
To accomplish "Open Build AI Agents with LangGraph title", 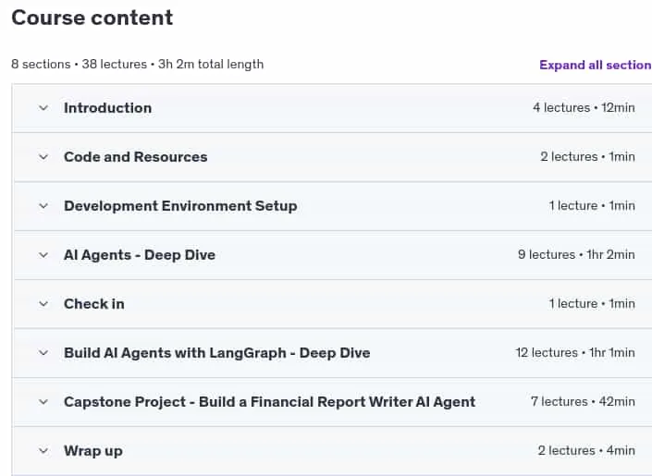I will click(217, 353).
